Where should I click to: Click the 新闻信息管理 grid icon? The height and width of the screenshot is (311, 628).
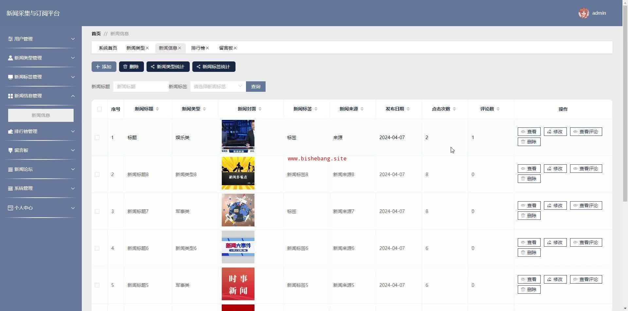pyautogui.click(x=10, y=96)
